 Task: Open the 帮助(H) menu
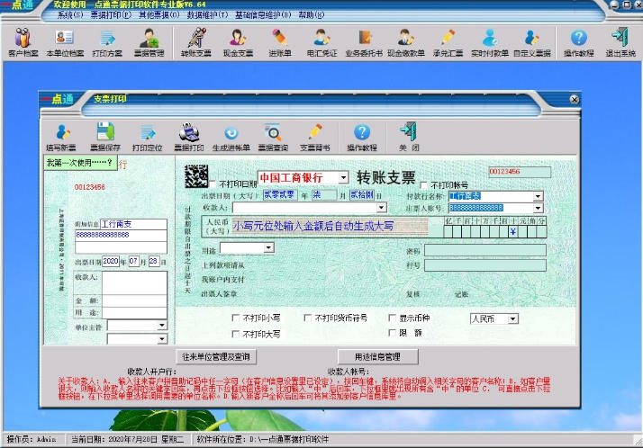(312, 15)
